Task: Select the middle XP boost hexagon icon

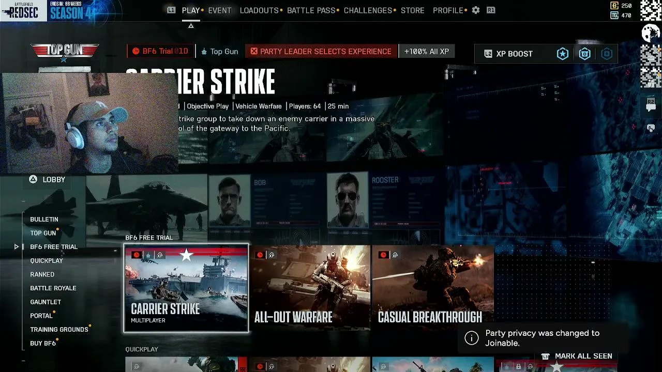Action: click(585, 54)
